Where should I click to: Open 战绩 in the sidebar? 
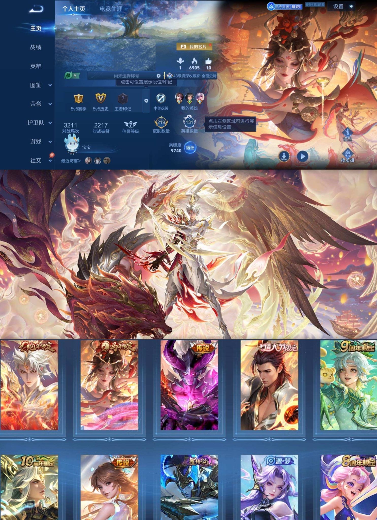click(36, 47)
